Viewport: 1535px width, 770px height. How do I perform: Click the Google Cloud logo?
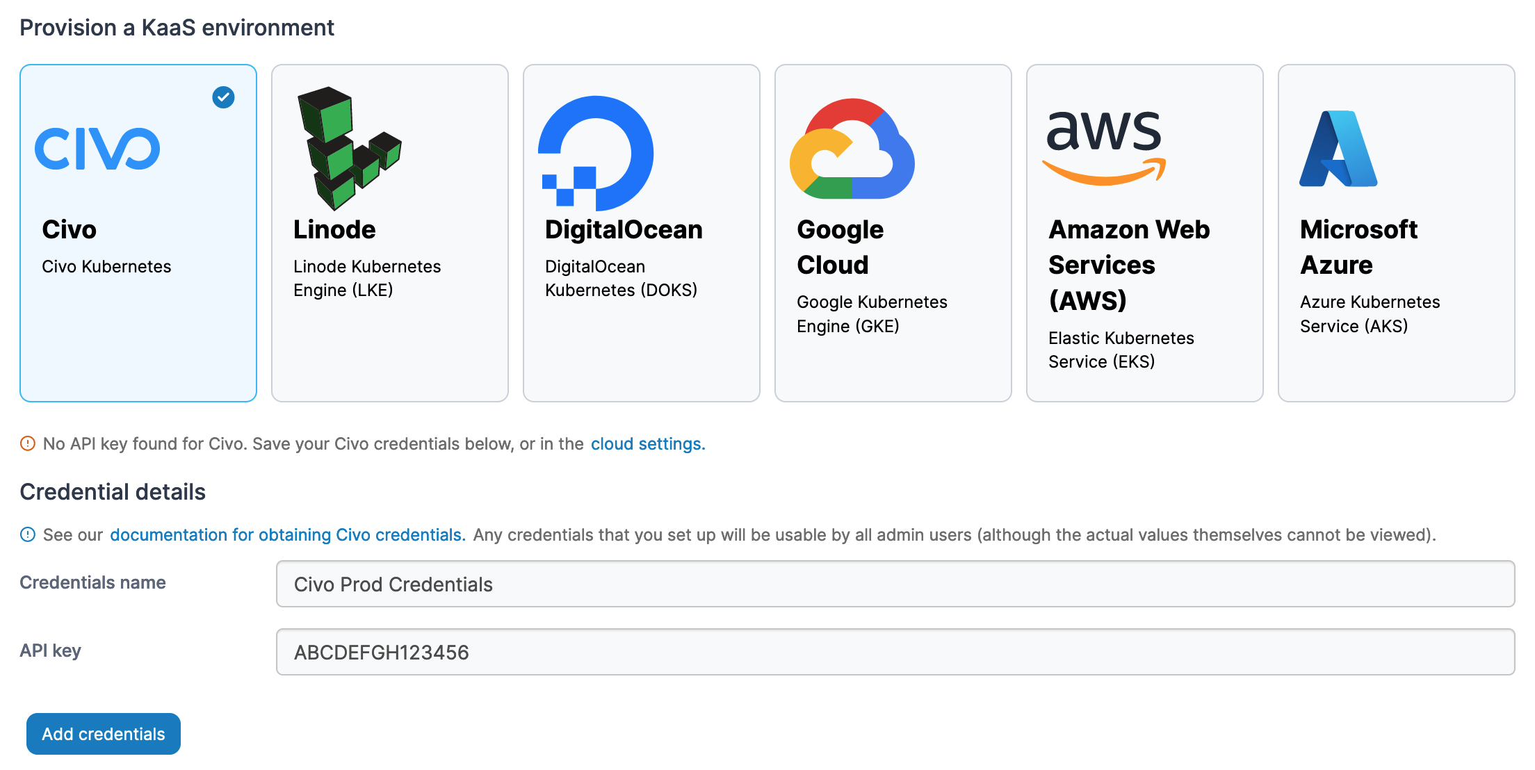tap(852, 149)
